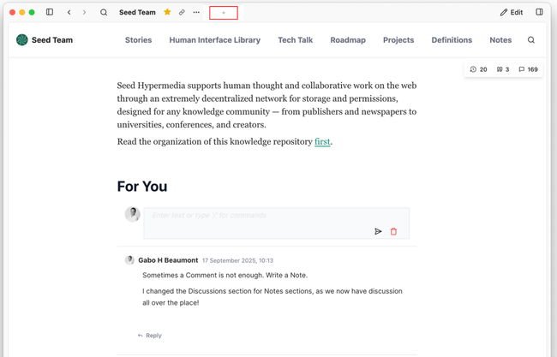The image size is (557, 357).
Task: Discard the draft with the red trash icon
Action: pyautogui.click(x=394, y=231)
